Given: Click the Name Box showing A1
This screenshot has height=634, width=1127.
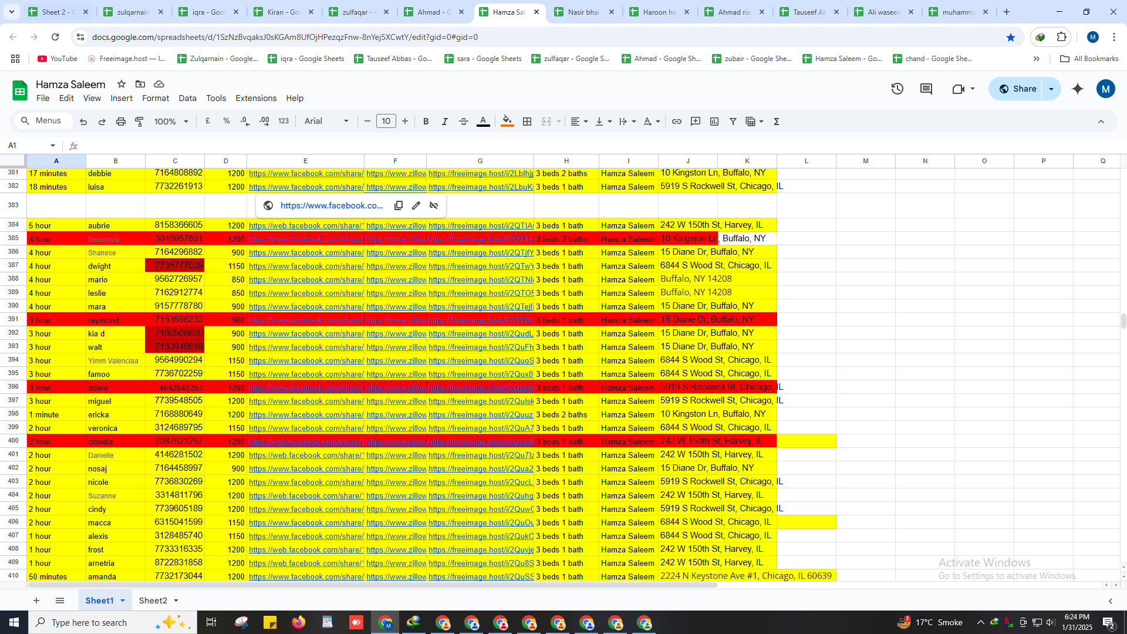Looking at the screenshot, I should pos(31,146).
